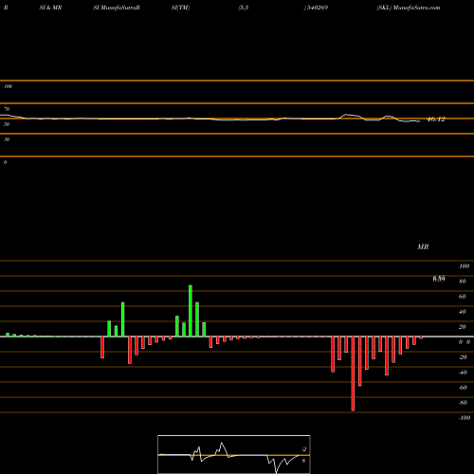Image resolution: width=474 pixels, height=474 pixels.
Task: Click the MR axis label -80
Action: click(x=463, y=403)
